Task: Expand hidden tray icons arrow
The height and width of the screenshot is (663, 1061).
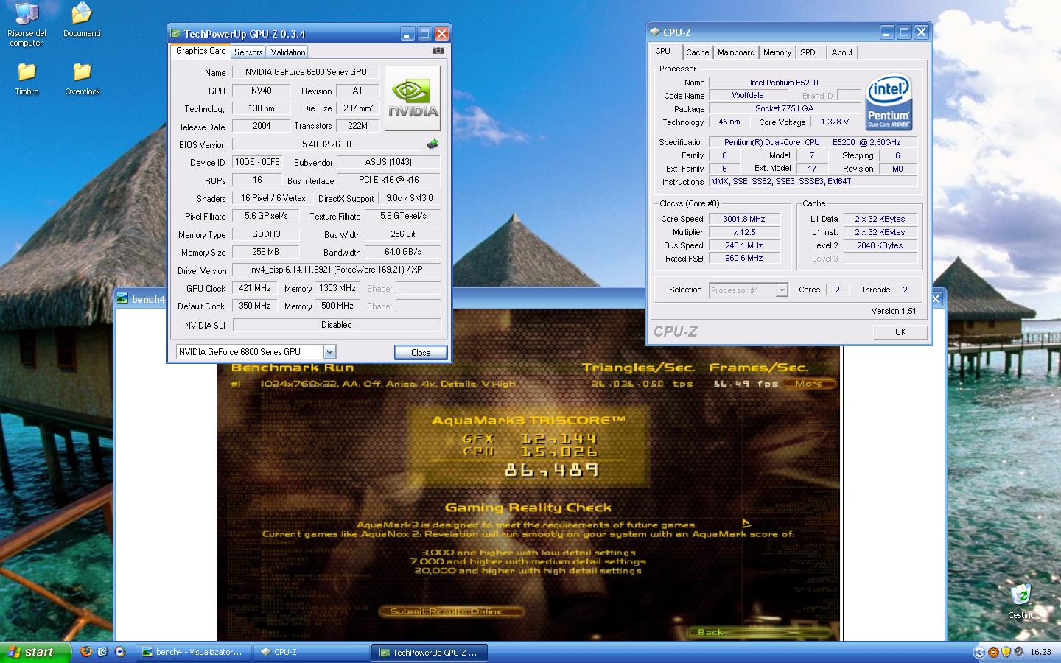Action: pyautogui.click(x=978, y=652)
